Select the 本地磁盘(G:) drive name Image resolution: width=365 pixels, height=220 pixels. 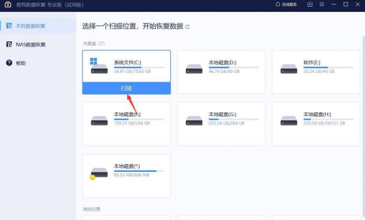point(222,114)
